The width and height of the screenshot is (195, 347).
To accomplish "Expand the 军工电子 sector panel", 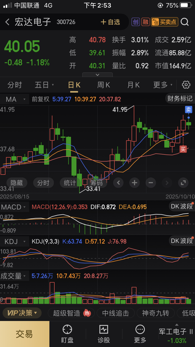I will click(x=177, y=334).
